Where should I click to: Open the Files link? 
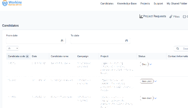tap(176, 17)
